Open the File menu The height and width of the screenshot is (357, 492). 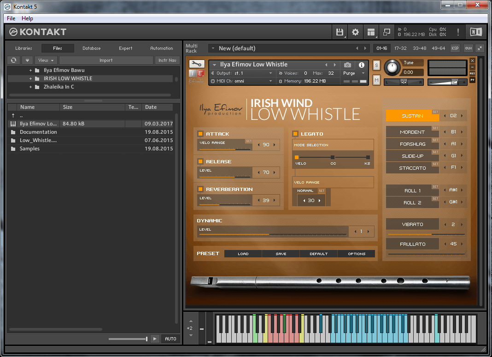(11, 18)
